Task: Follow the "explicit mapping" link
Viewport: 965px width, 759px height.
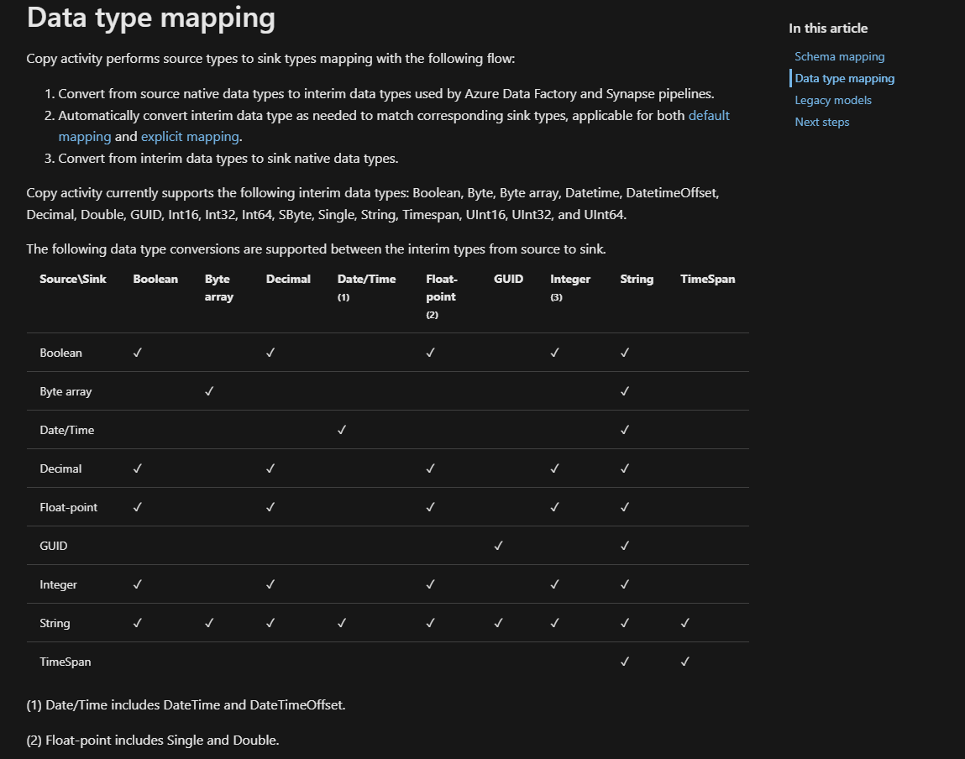Action: point(190,137)
